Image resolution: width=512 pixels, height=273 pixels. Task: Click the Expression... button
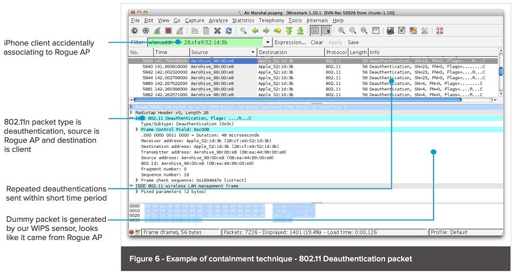(290, 43)
